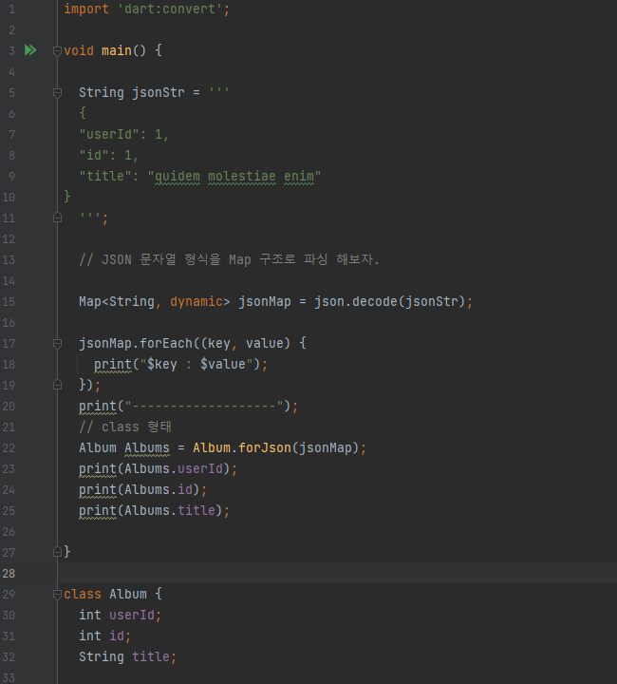Screen dimensions: 617x684
Task: Click class Album declaration on line 29
Action: point(113,594)
